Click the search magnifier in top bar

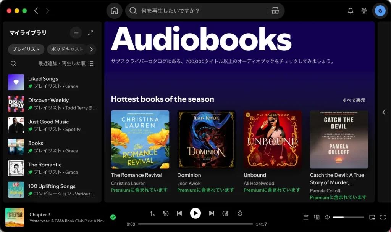[133, 11]
